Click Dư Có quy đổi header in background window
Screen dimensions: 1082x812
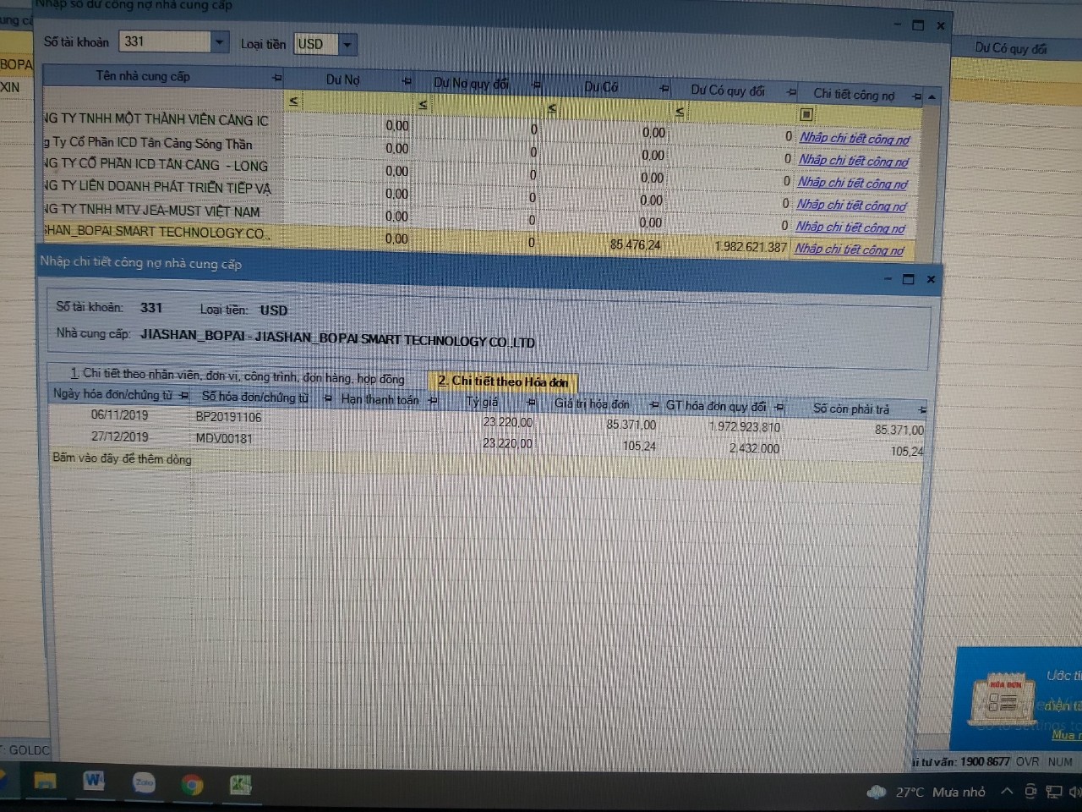pyautogui.click(x=1010, y=48)
